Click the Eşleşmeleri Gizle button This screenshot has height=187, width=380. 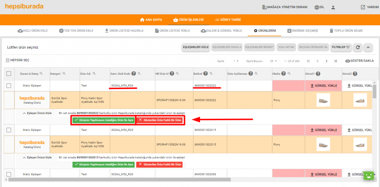click(195, 47)
